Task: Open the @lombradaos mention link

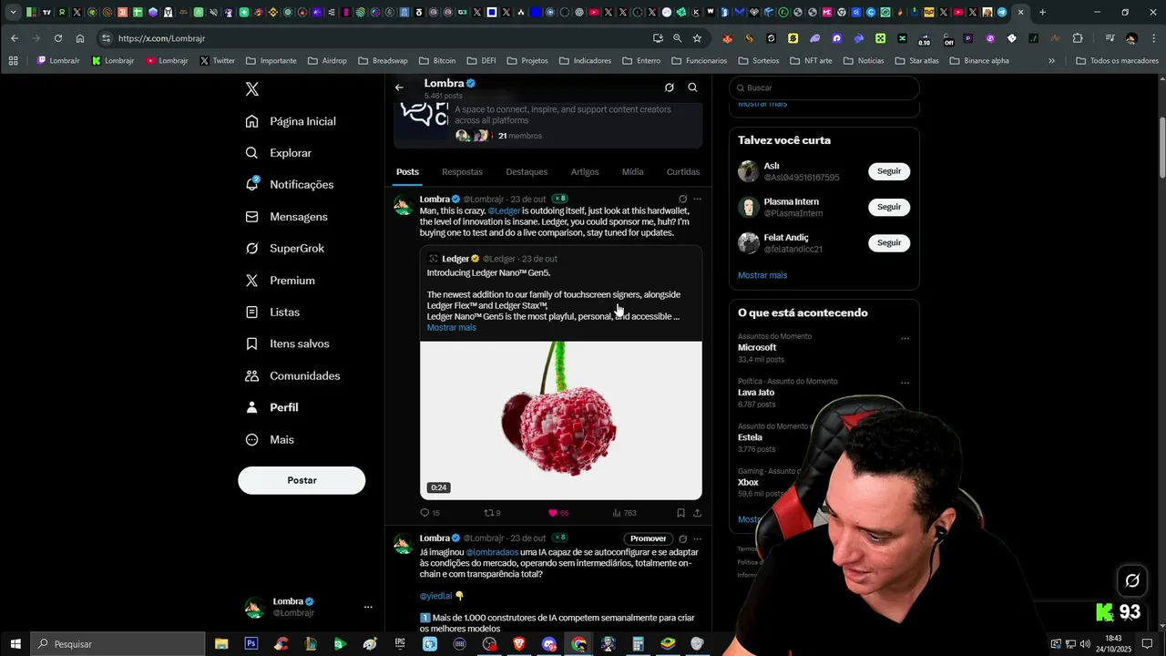Action: 492,552
